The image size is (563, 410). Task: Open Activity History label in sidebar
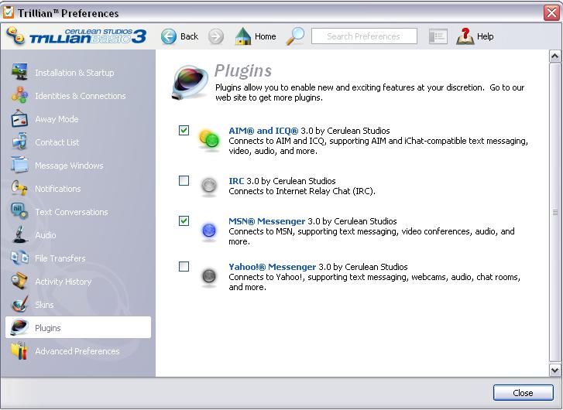click(x=64, y=282)
